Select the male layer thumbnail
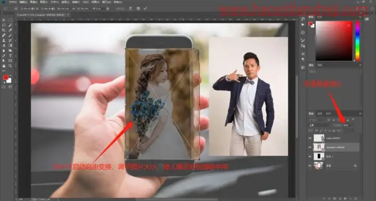 (x=319, y=138)
